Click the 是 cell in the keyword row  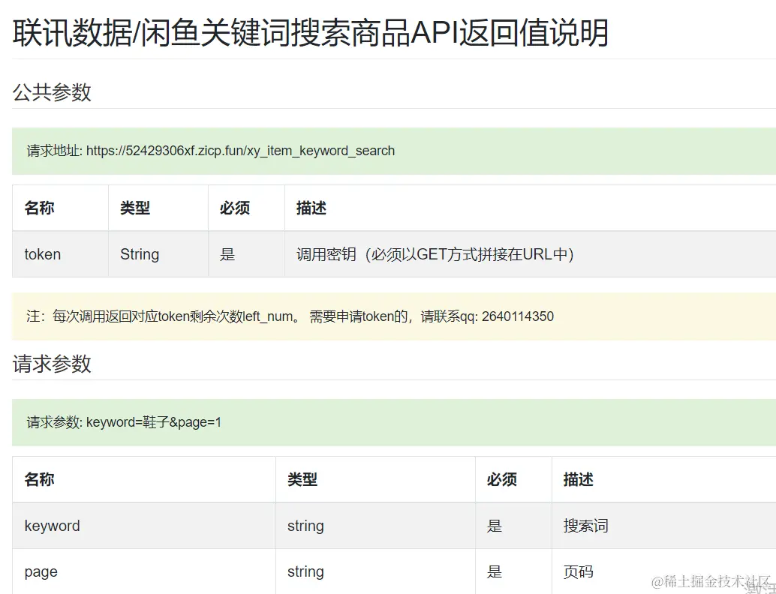tap(513, 526)
